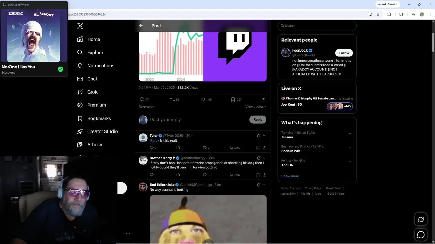The width and height of the screenshot is (435, 244).
Task: Open the Home page
Action: point(89,39)
